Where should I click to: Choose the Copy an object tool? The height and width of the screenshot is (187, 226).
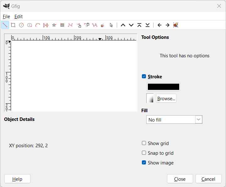[x=95, y=25]
